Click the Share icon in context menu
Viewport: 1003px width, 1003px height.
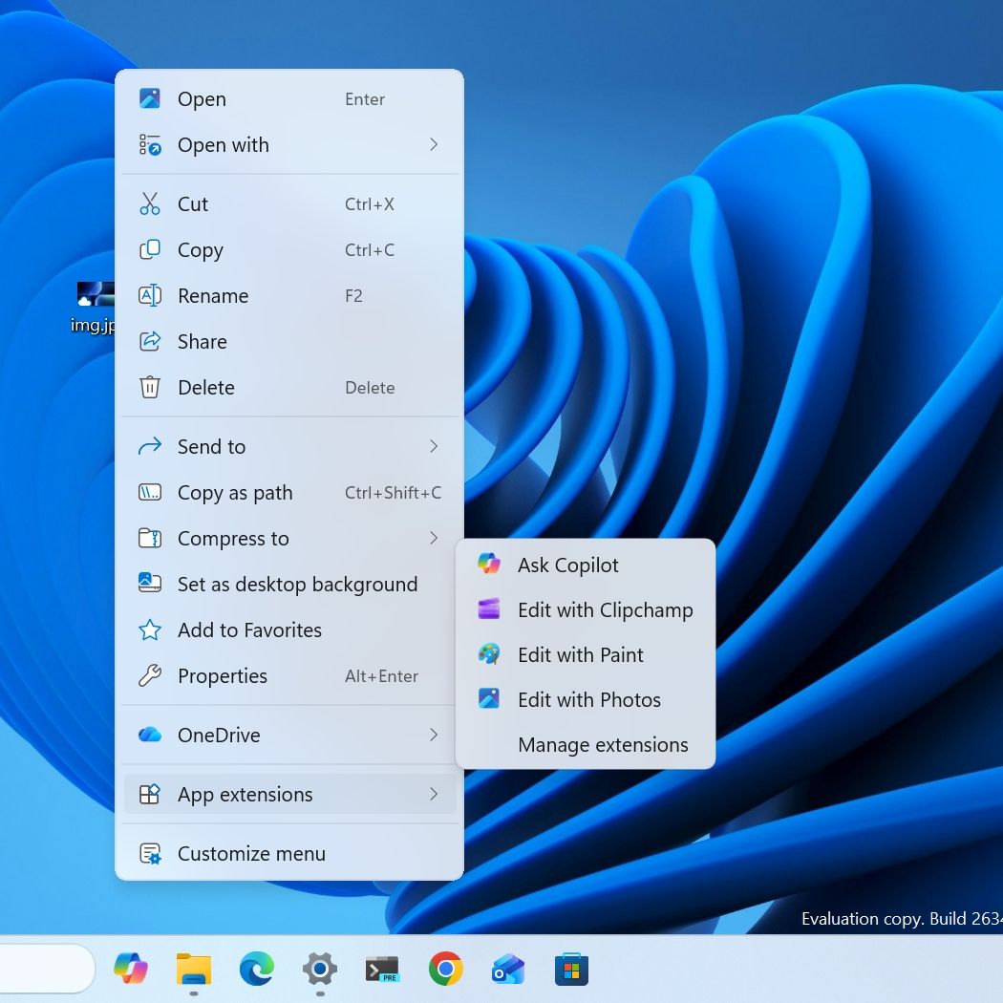pos(150,342)
